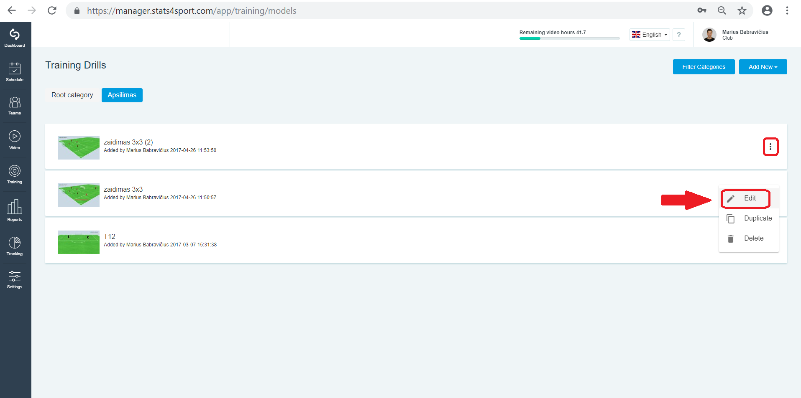Open the zaidimas 3x3 drill thumbnail
This screenshot has width=801, height=398.
(79, 195)
